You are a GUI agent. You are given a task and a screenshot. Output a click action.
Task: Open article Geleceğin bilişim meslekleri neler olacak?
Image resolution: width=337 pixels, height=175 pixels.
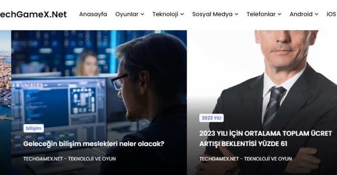93,144
